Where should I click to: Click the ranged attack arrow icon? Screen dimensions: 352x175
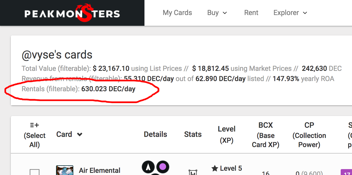tap(148, 167)
